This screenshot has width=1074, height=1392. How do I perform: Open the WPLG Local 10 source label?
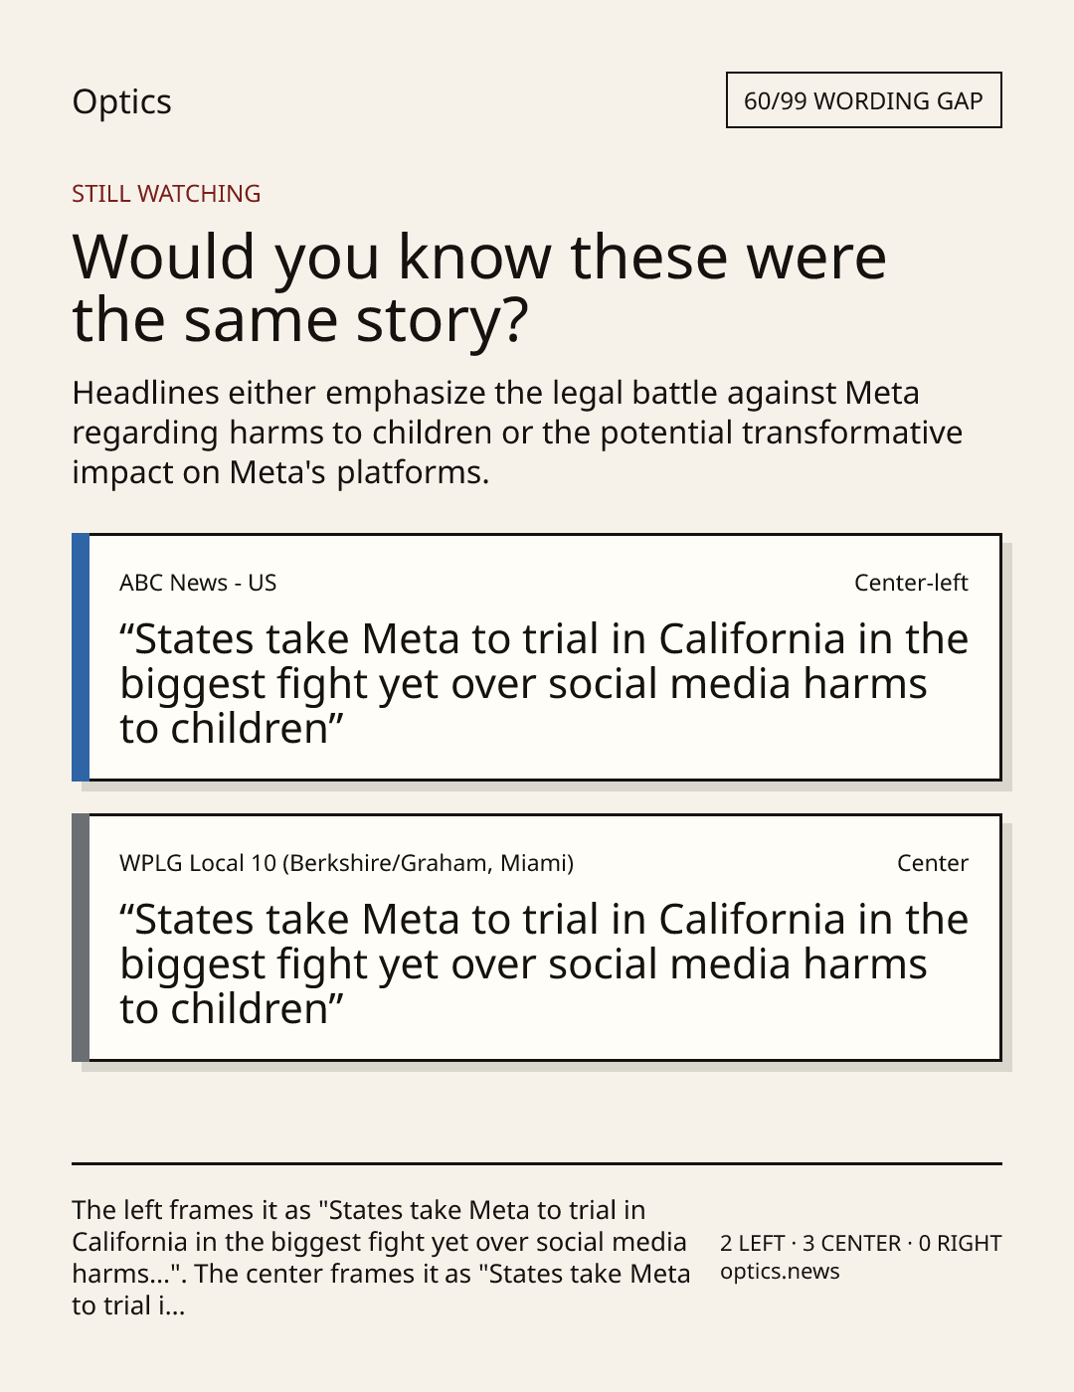point(346,863)
